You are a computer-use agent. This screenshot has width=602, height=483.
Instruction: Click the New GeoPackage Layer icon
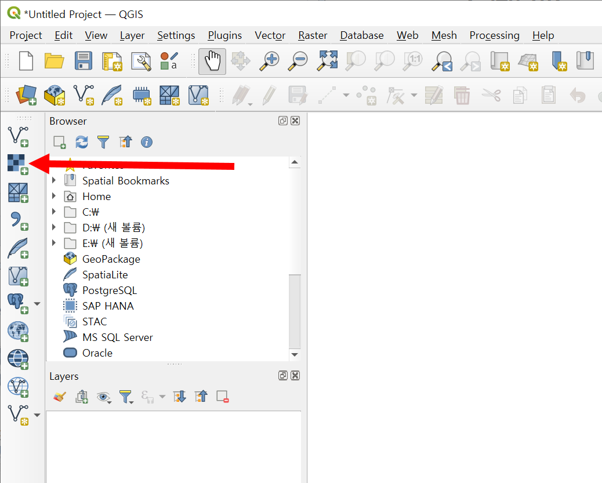point(55,95)
